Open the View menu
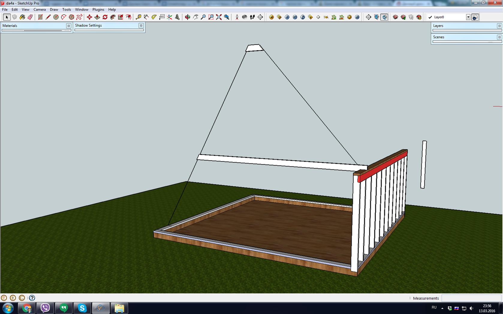Screen dimensions: 503x314 point(25,10)
